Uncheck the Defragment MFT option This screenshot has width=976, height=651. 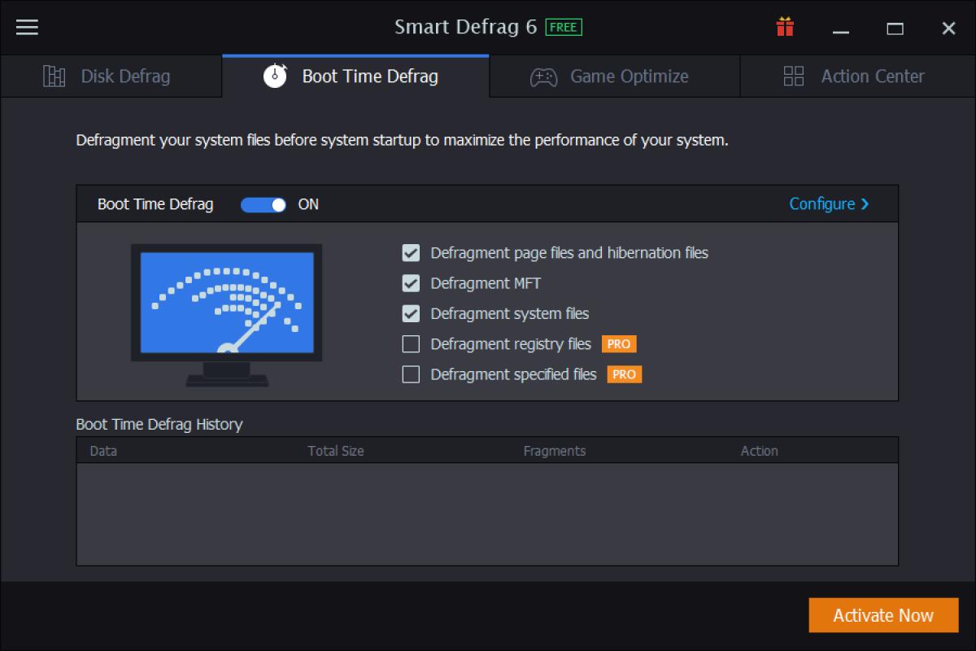tap(411, 283)
